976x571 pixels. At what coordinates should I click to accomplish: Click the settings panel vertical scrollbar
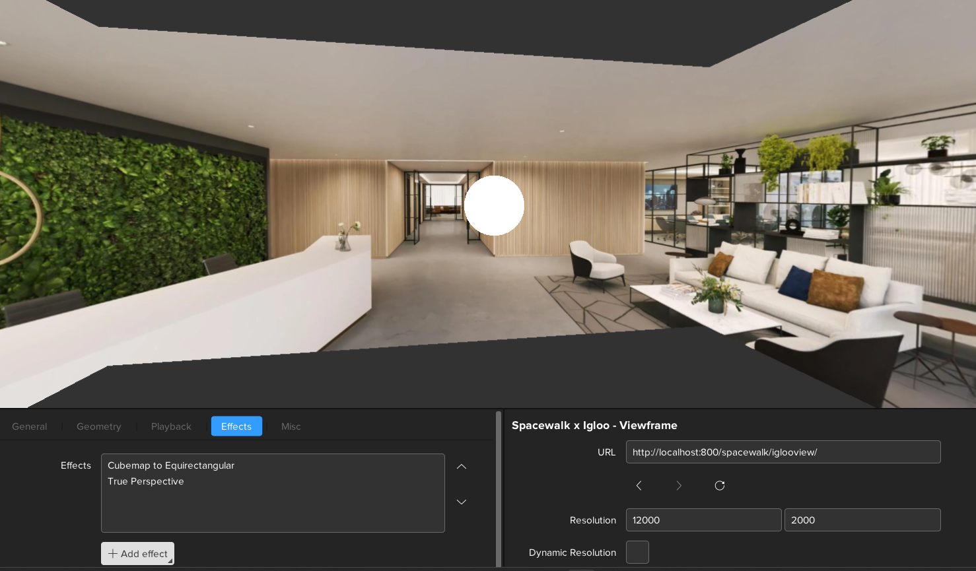499,488
